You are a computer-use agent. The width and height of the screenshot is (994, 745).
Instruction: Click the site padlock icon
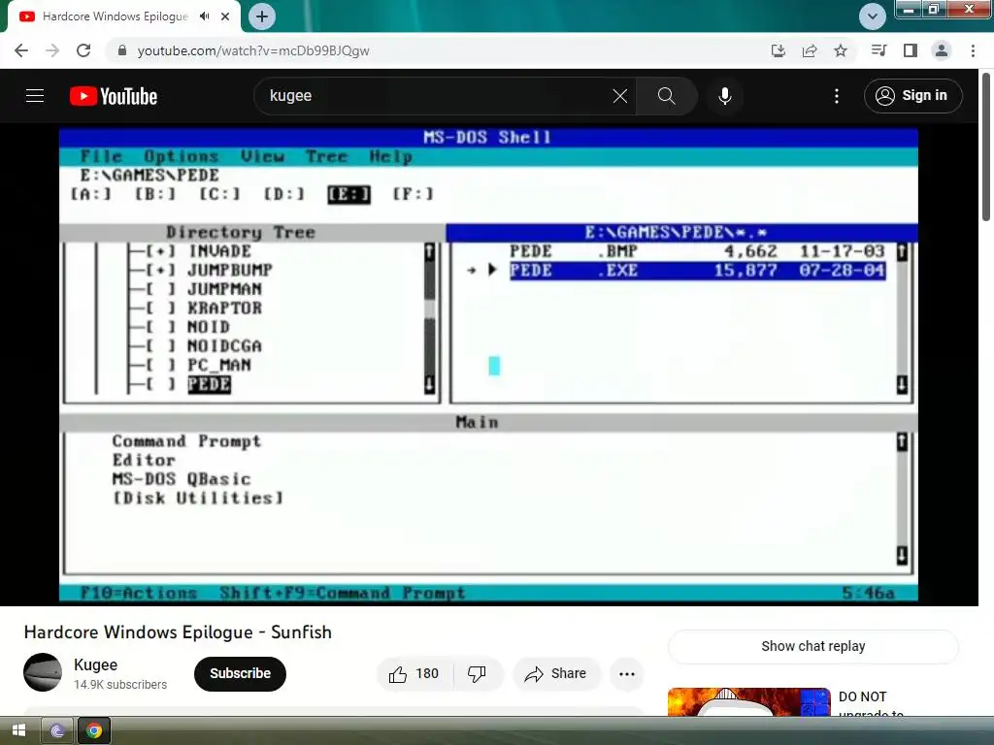122,50
